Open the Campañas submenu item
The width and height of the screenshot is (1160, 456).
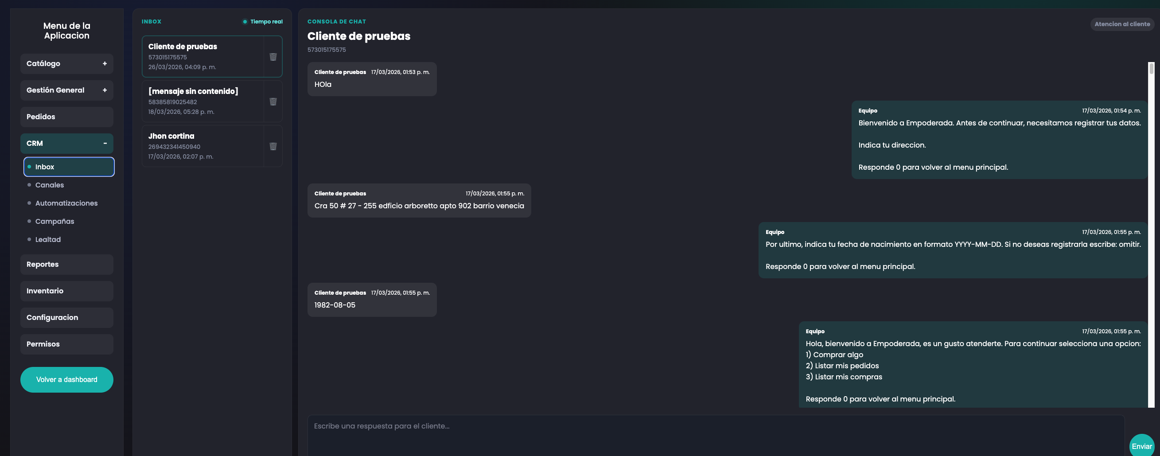click(54, 221)
